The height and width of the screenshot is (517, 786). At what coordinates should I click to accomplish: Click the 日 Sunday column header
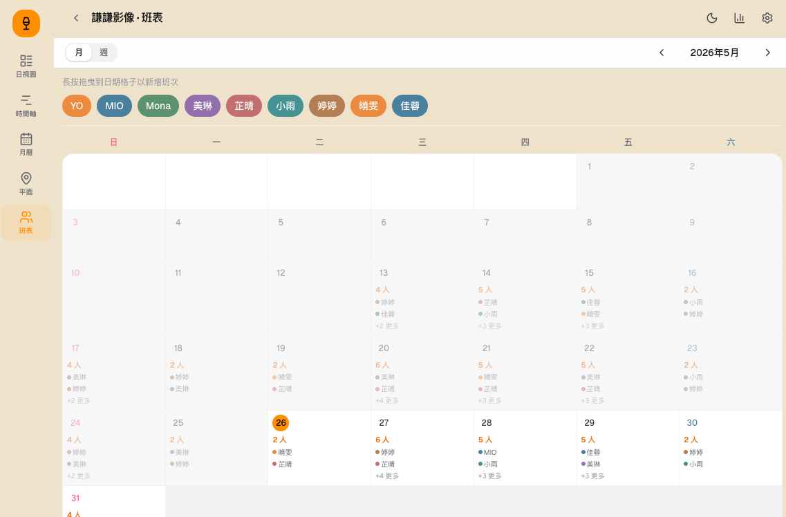click(114, 142)
